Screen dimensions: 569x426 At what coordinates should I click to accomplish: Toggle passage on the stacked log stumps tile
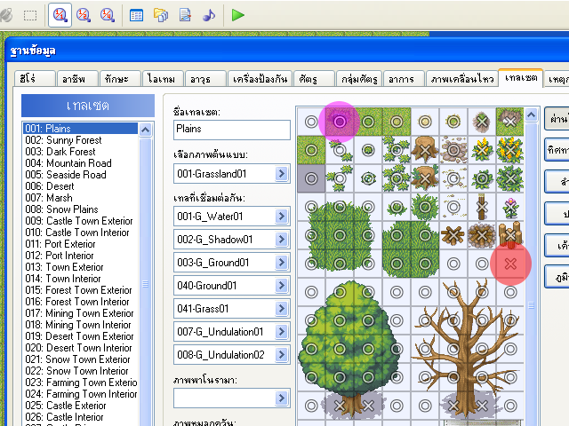pos(510,235)
